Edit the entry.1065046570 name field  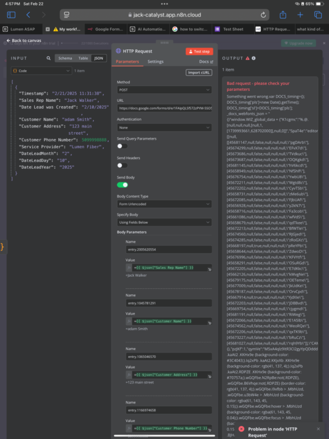pyautogui.click(x=169, y=357)
